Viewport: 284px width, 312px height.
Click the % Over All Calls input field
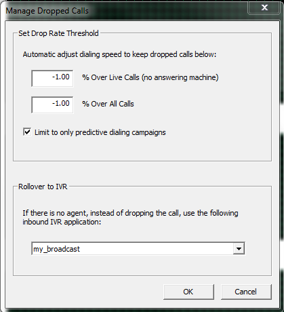click(x=52, y=104)
